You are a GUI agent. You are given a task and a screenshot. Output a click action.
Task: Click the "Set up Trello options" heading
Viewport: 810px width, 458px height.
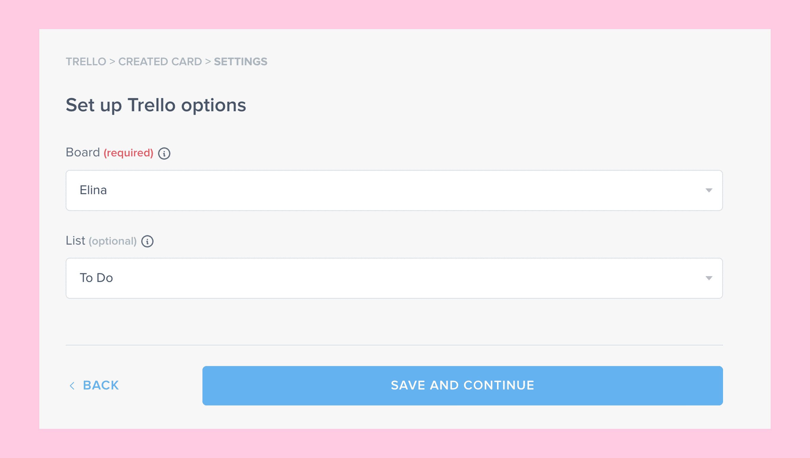point(155,105)
